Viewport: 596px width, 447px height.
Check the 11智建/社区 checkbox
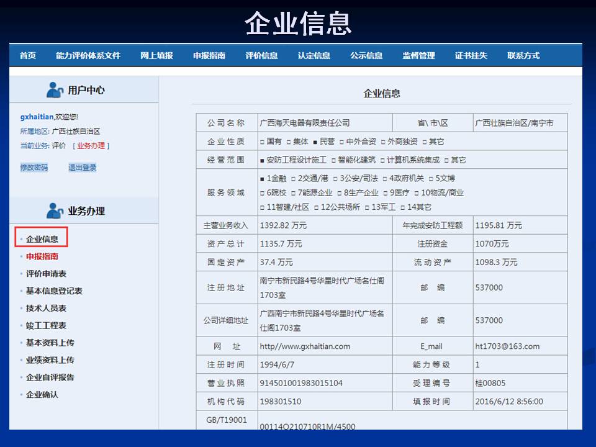pyautogui.click(x=262, y=207)
